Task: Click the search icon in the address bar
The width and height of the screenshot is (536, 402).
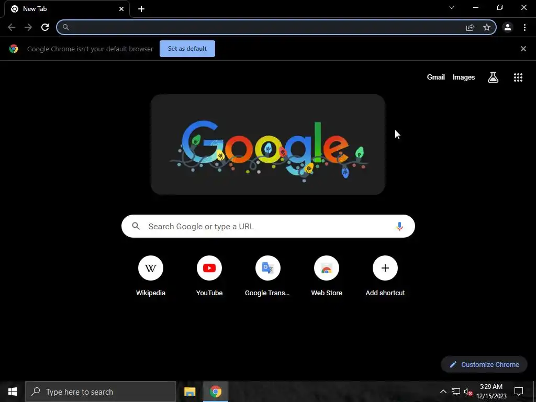Action: pyautogui.click(x=65, y=27)
